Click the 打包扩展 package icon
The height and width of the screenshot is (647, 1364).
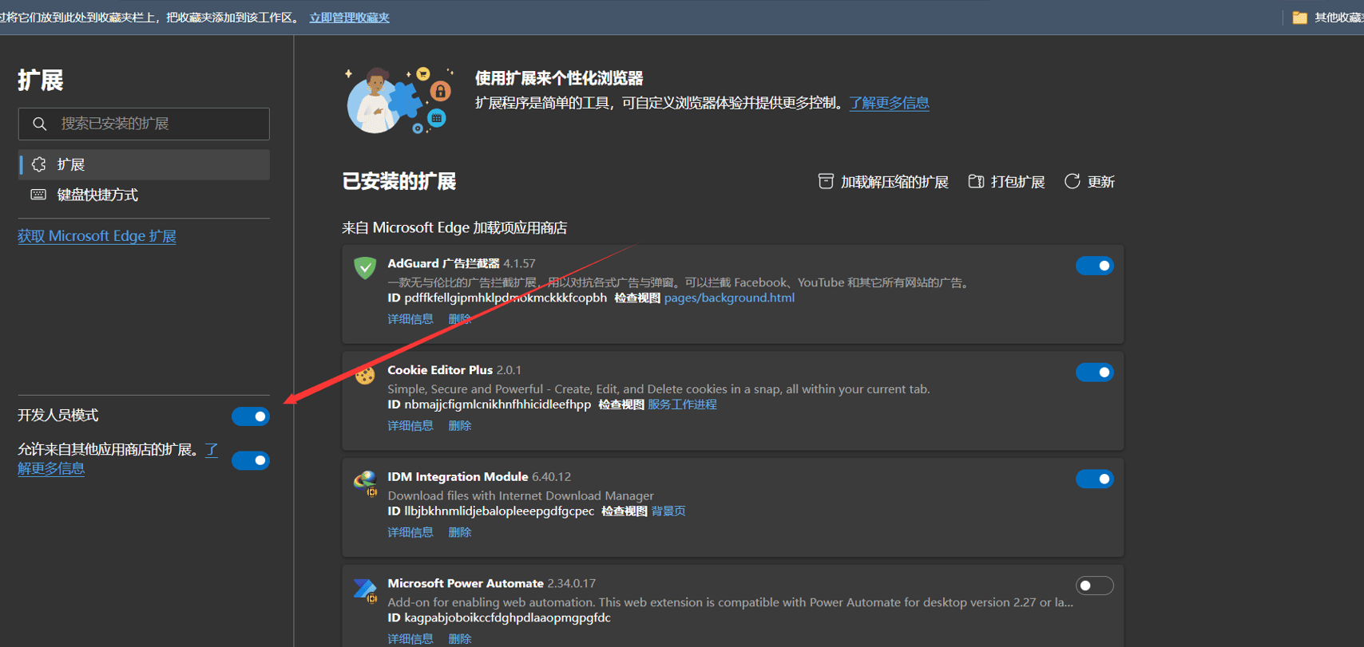coord(975,182)
